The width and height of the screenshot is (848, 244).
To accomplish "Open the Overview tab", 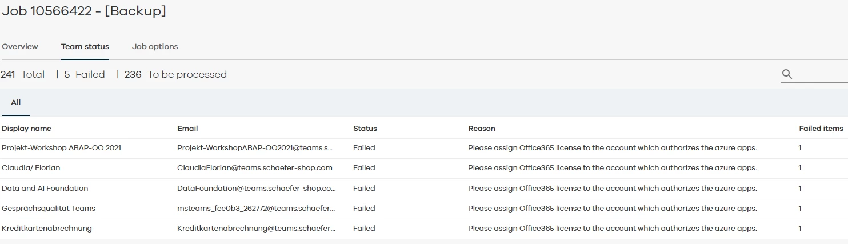I will tap(20, 47).
